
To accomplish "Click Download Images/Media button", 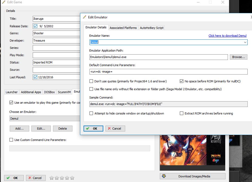I will 193,176.
